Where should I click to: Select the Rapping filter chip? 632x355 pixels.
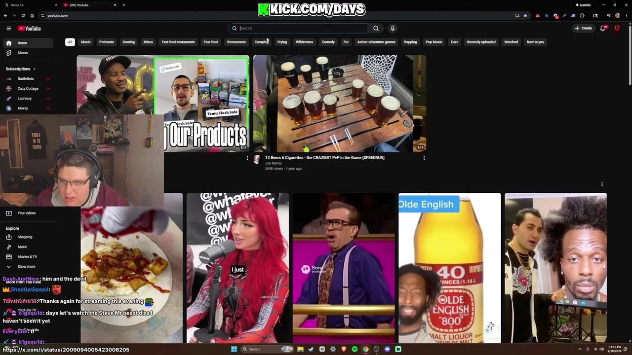click(x=410, y=42)
